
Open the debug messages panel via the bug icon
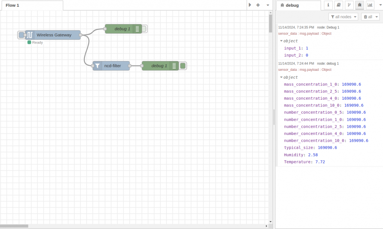[x=359, y=5]
